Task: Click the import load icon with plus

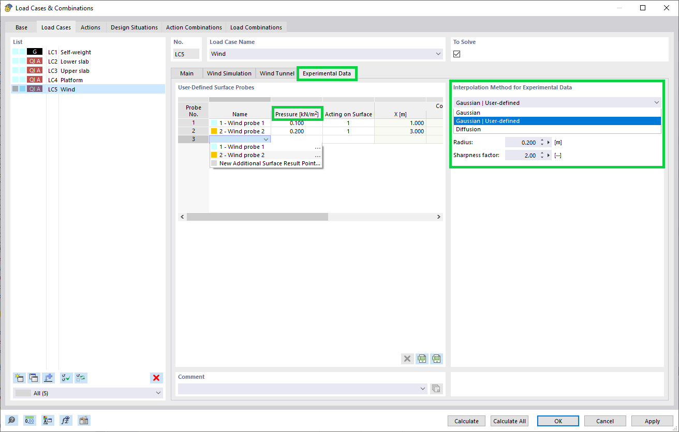Action: tap(49, 378)
